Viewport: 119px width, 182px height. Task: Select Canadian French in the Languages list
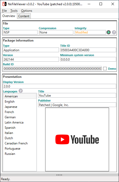tap(20, 143)
